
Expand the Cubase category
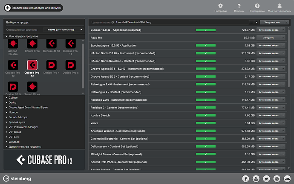[6, 98]
